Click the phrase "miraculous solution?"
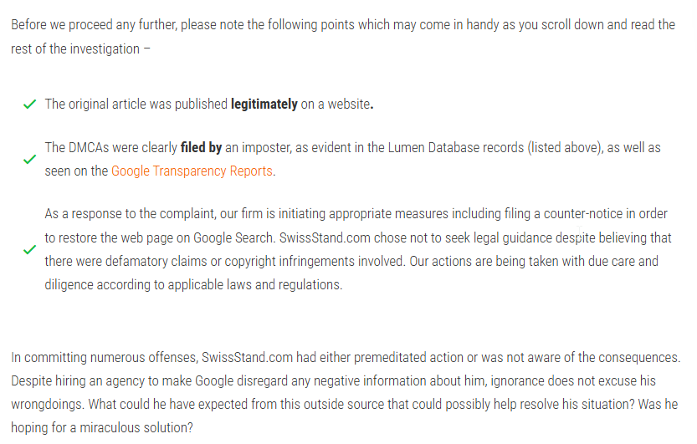This screenshot has width=697, height=444. click(x=136, y=427)
